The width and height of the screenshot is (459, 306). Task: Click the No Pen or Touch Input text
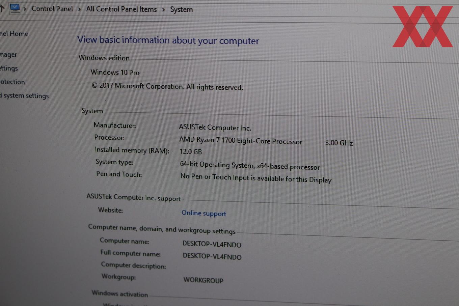256,178
